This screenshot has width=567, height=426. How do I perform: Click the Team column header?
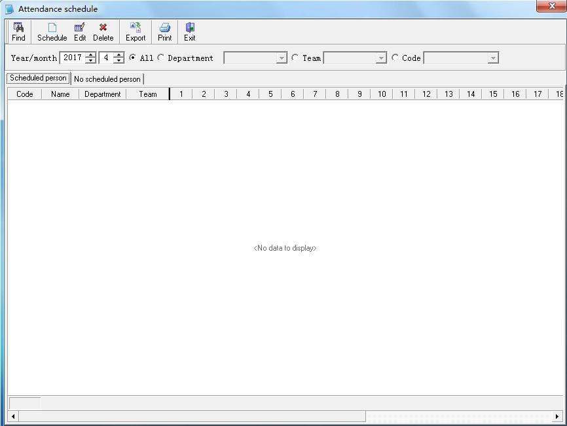[148, 94]
